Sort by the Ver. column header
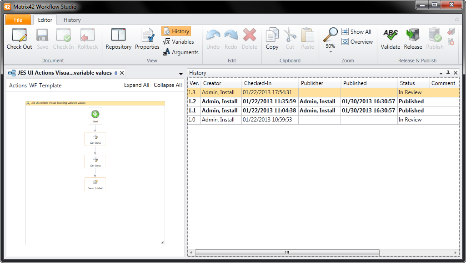Viewport: 466px width, 263px height. [194, 83]
